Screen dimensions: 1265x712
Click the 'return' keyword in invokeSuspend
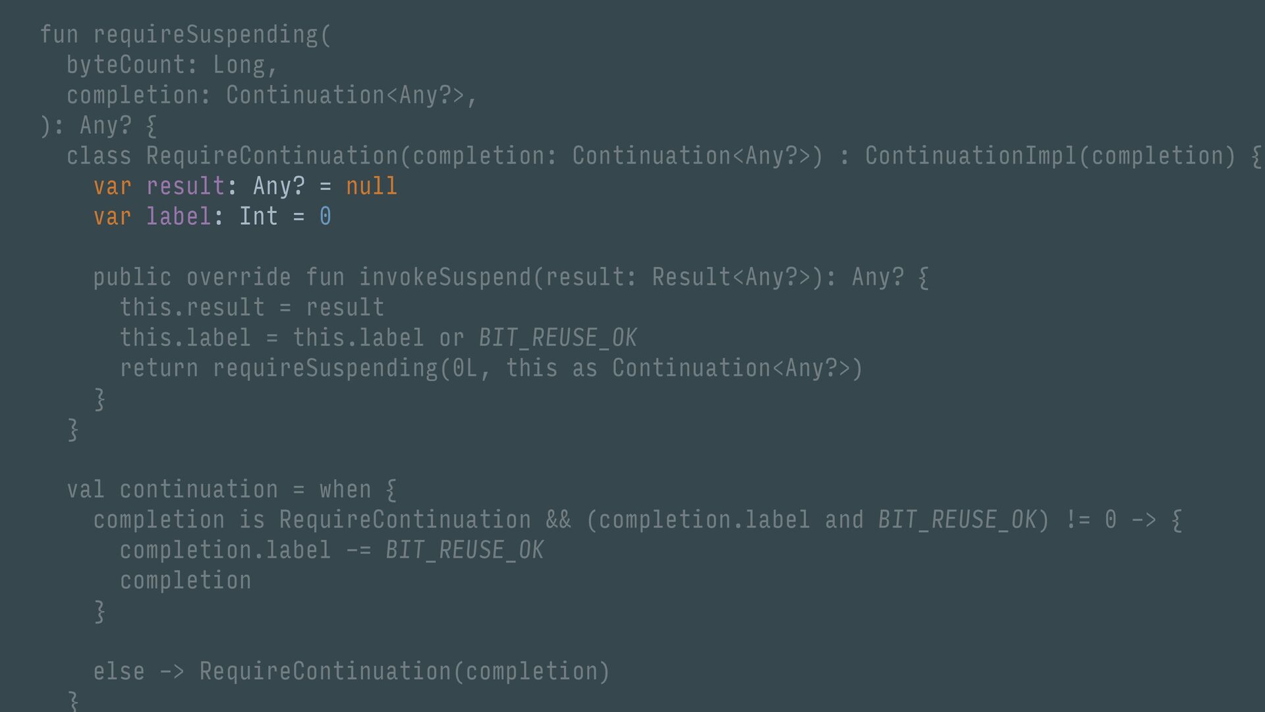pyautogui.click(x=159, y=369)
